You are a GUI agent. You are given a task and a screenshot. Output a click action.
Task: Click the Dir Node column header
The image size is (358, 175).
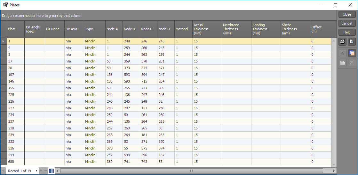55,29
